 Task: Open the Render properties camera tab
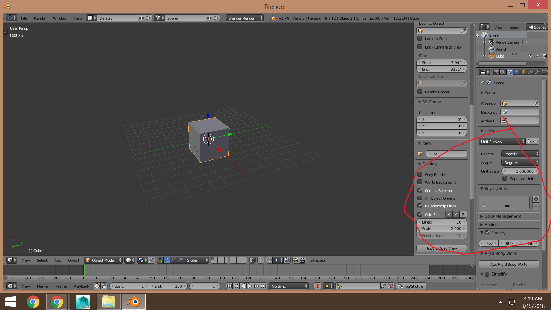(496, 72)
